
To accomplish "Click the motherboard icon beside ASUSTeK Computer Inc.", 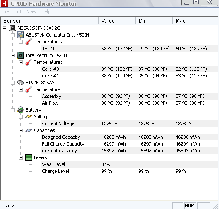I will point(20,35).
